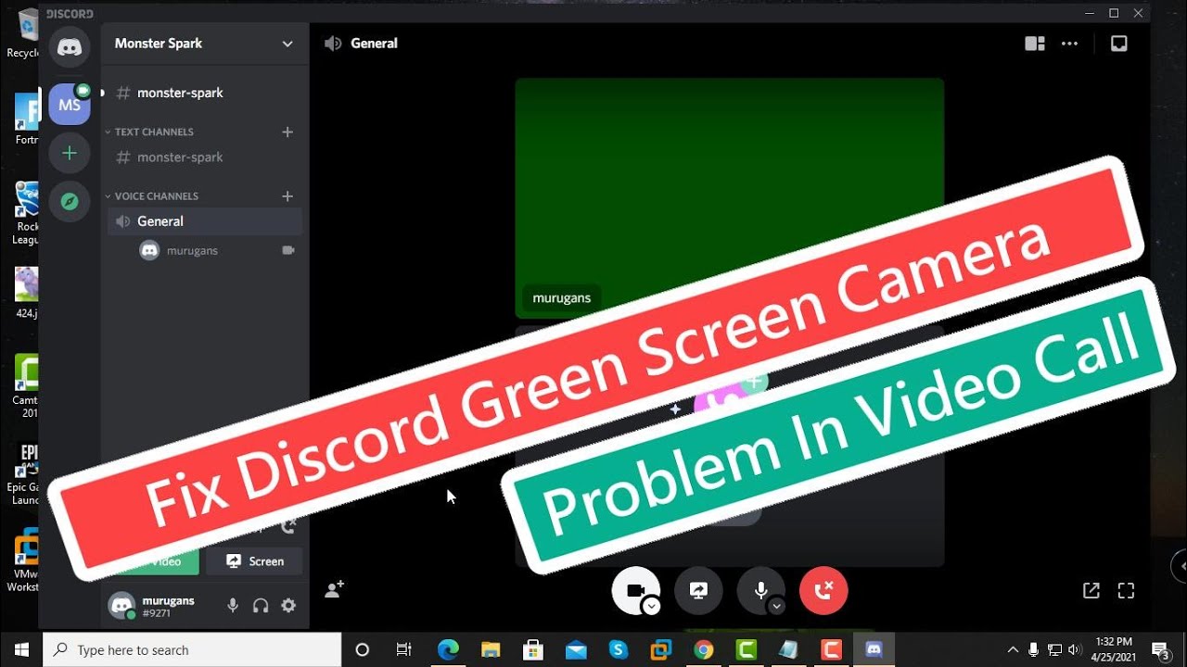This screenshot has width=1187, height=667.
Task: Open Microsoft Store from taskbar
Action: (533, 649)
